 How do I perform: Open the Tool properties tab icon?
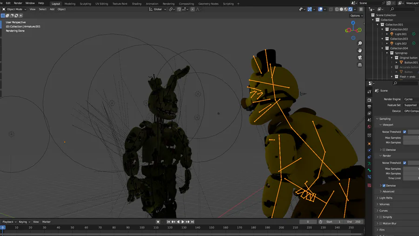pos(369,92)
